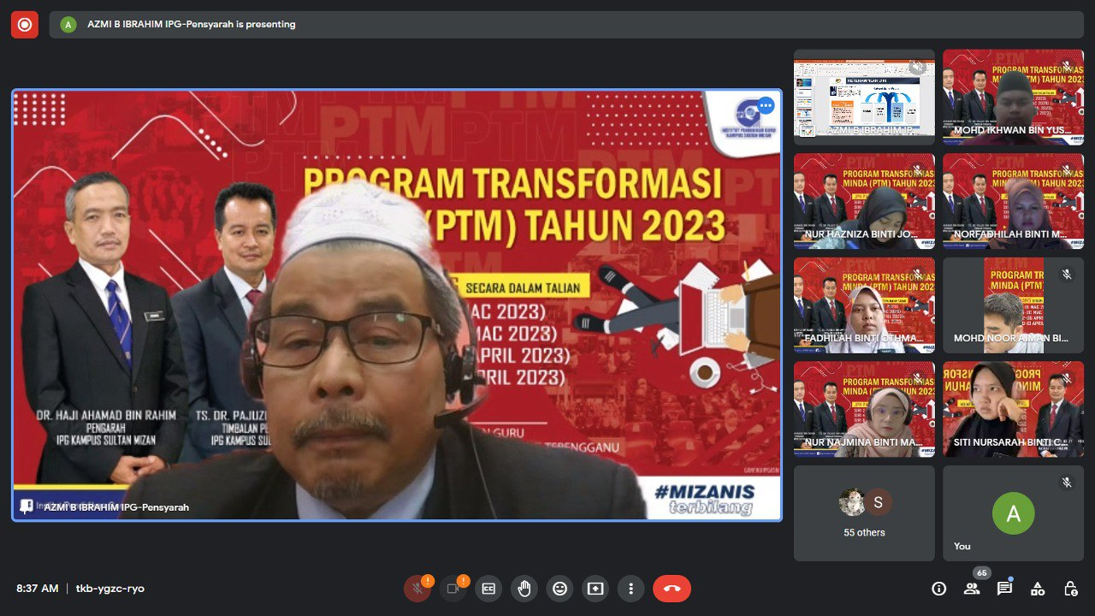This screenshot has height=616, width=1095.
Task: Click the muted mic icon on MOHD NOOR AIMAN tile
Action: (1067, 275)
